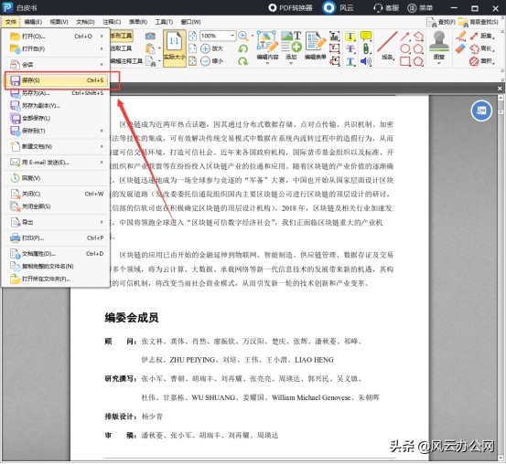Choose 打开所在文件夹(F) menu entry
This screenshot has height=464, width=506.
[56, 279]
